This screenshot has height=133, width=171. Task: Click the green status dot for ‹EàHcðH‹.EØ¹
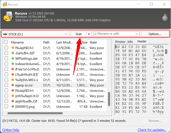(13, 53)
